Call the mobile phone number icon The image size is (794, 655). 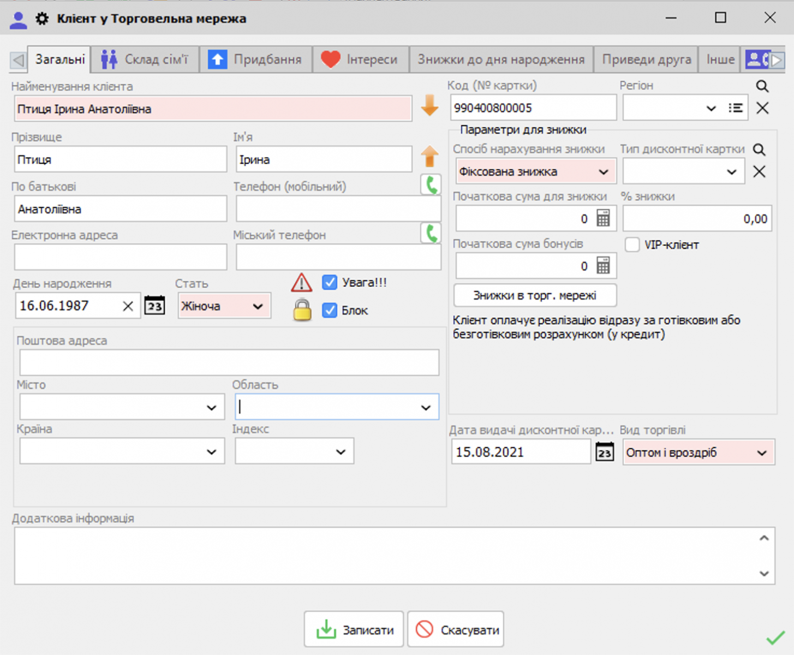click(431, 185)
